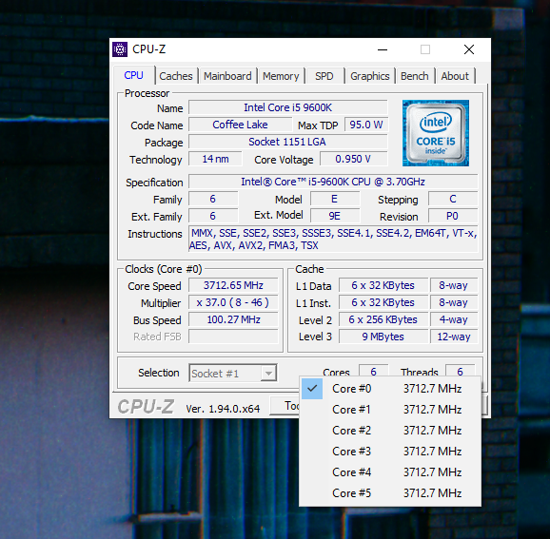Open the Bench tab
The height and width of the screenshot is (539, 550).
[x=415, y=76]
